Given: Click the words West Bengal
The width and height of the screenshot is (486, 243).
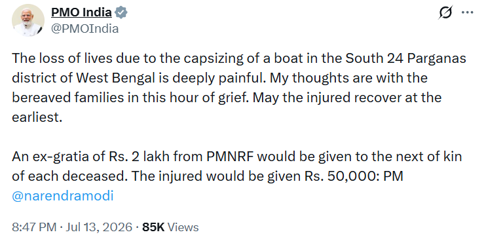Looking at the screenshot, I should point(115,78).
